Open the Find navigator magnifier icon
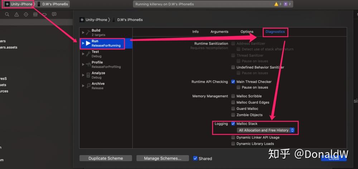Screen dimensions: 358x169 click(7, 14)
